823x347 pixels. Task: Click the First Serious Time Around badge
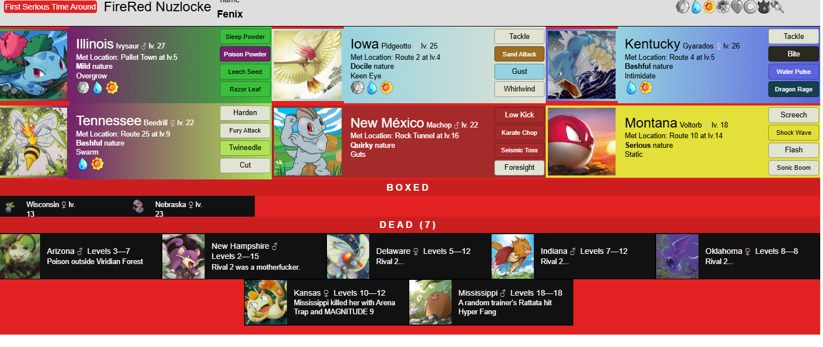[x=50, y=7]
